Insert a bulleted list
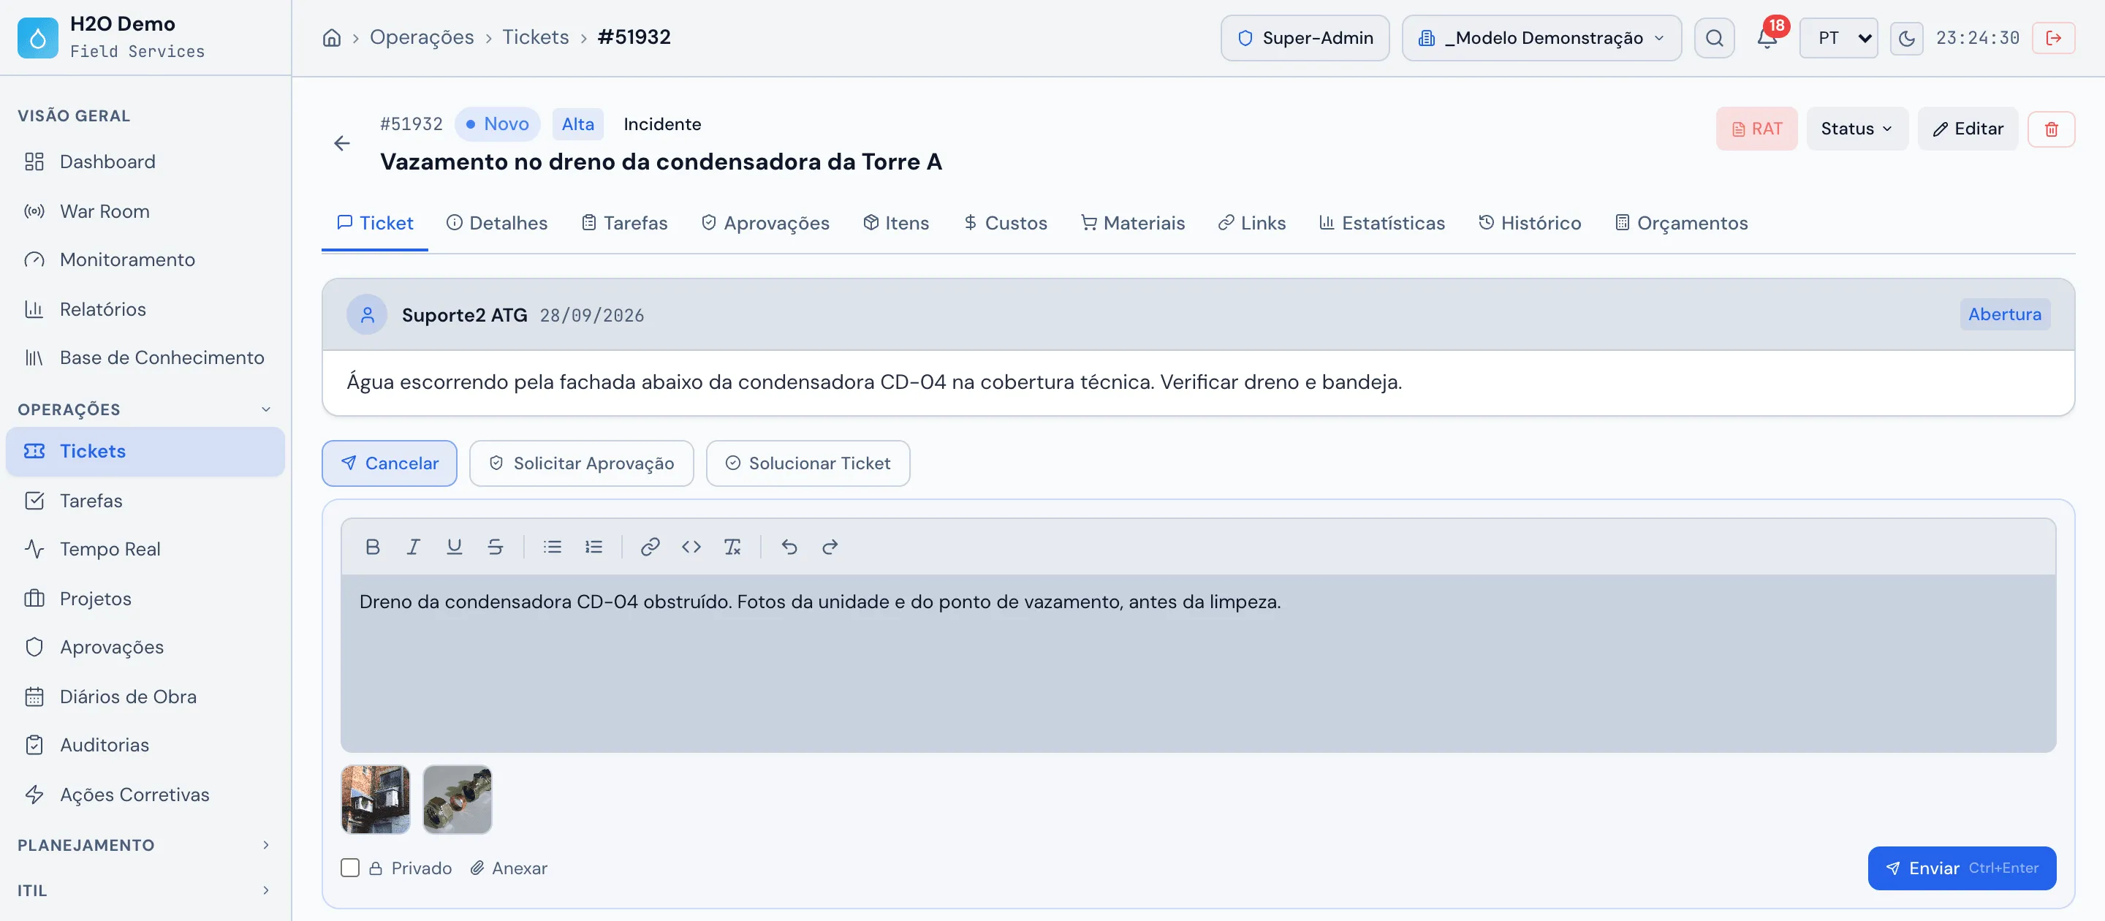This screenshot has width=2105, height=921. click(x=553, y=547)
